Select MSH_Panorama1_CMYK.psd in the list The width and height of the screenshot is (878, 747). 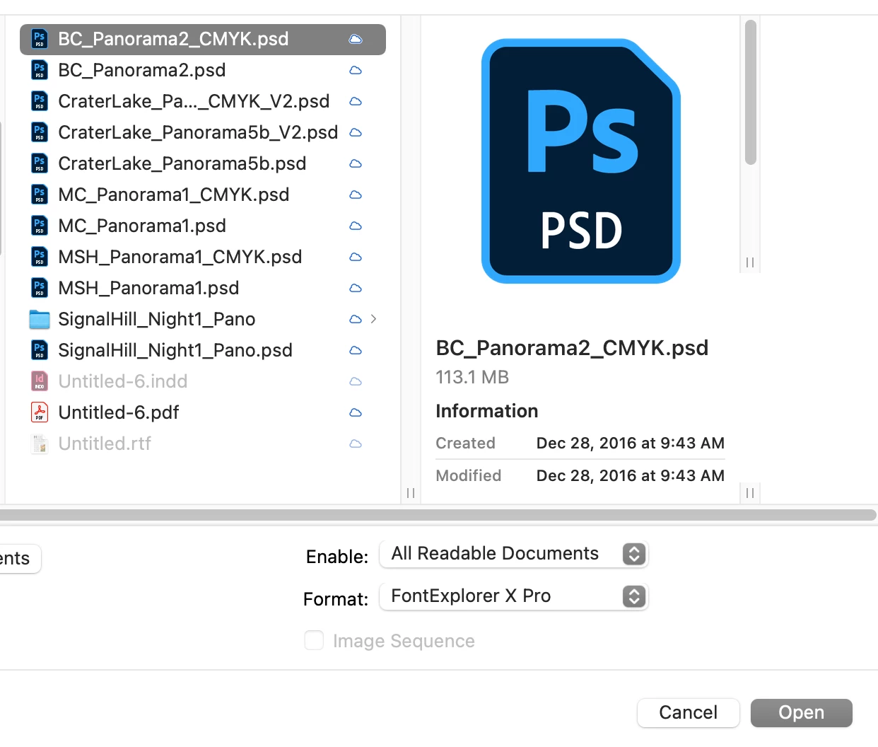tap(180, 257)
